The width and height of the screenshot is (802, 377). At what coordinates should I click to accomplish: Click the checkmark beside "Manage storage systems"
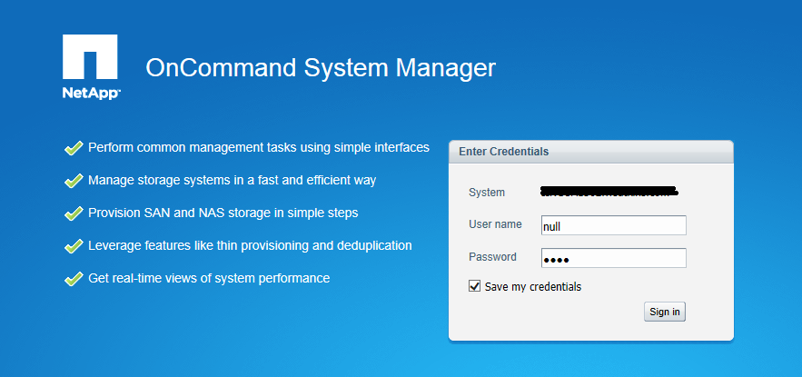[74, 181]
